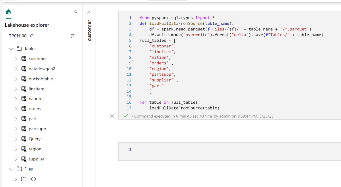The height and width of the screenshot is (187, 341).
Task: Collapse the Lakehouse explorer panel
Action: click(x=76, y=12)
